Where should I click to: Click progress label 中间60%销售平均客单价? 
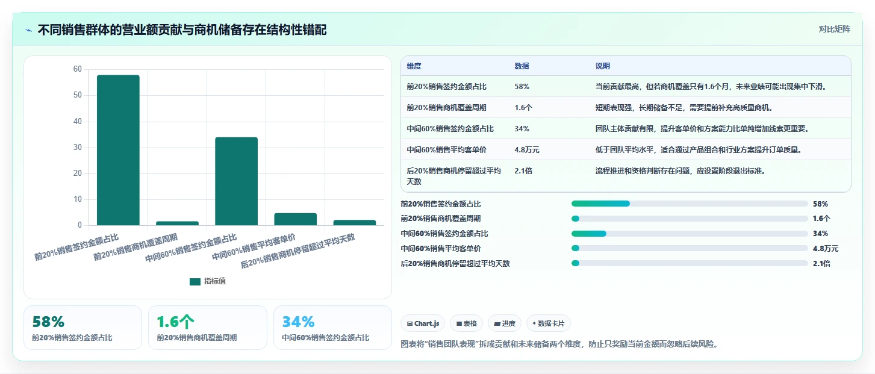pos(441,249)
